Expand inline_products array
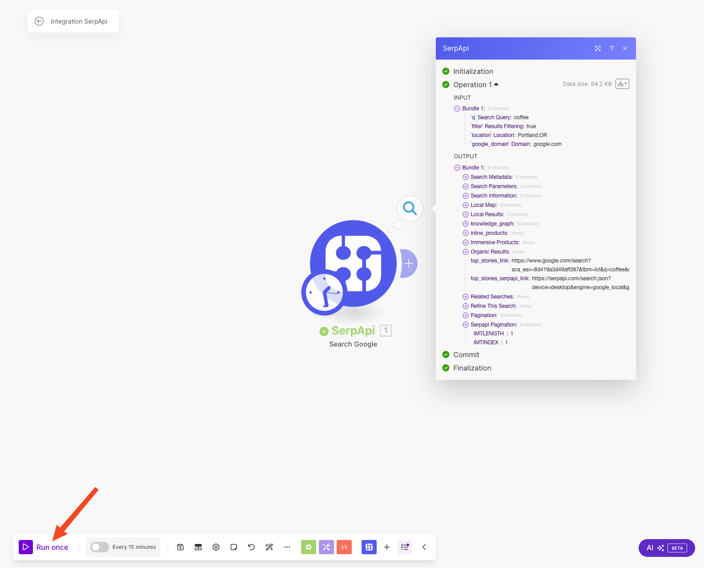The width and height of the screenshot is (704, 568). [466, 233]
